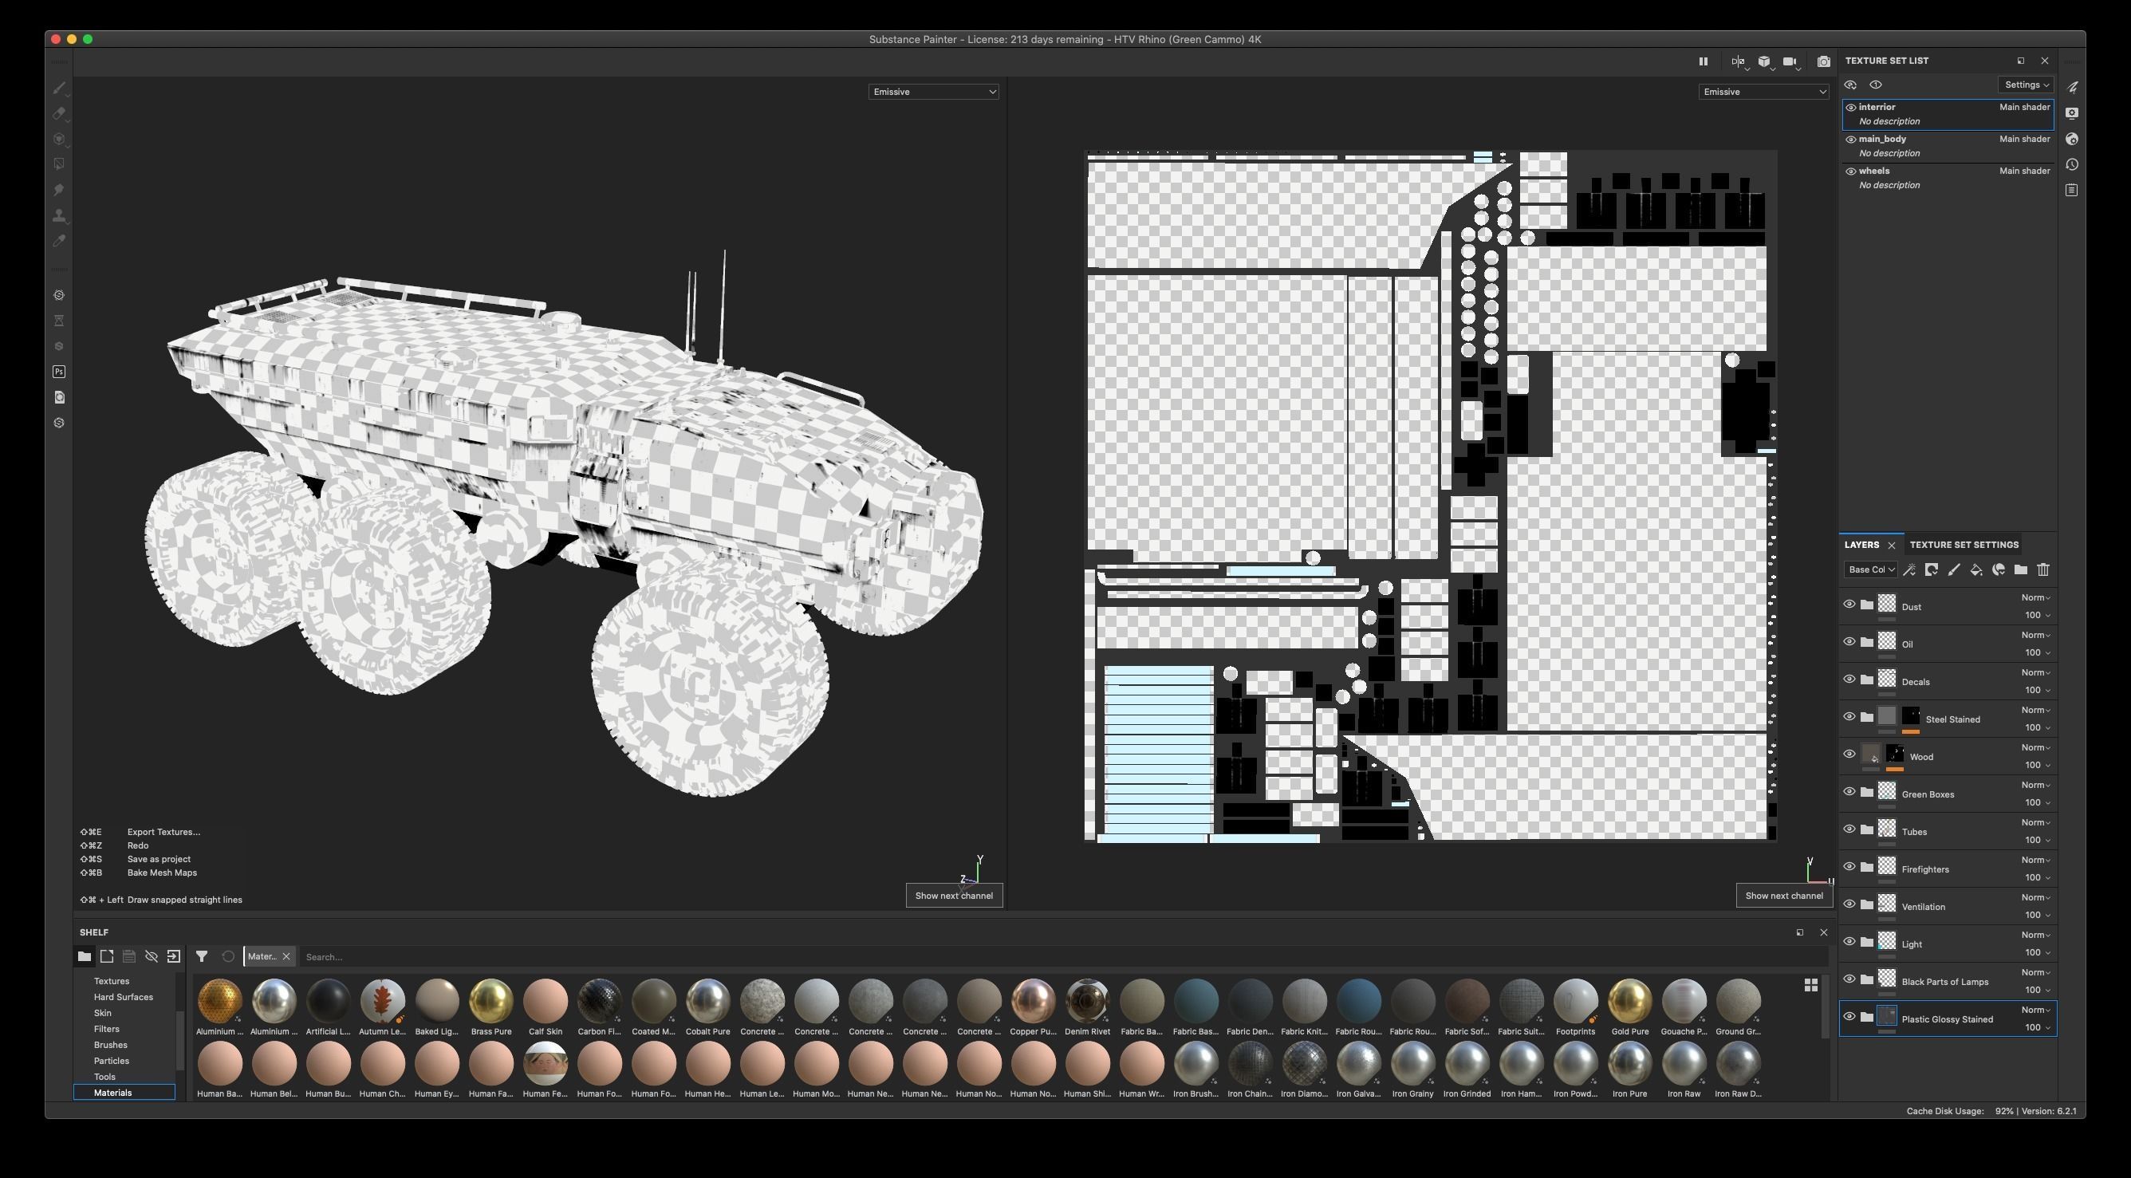The width and height of the screenshot is (2131, 1178).
Task: Open the Base Col channel dropdown
Action: pos(1870,569)
